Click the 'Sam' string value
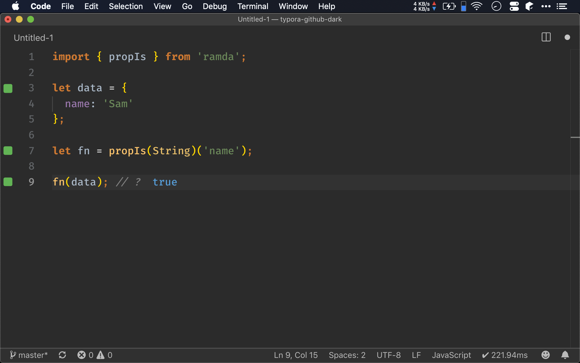Viewport: 580px width, 363px height. tap(118, 104)
